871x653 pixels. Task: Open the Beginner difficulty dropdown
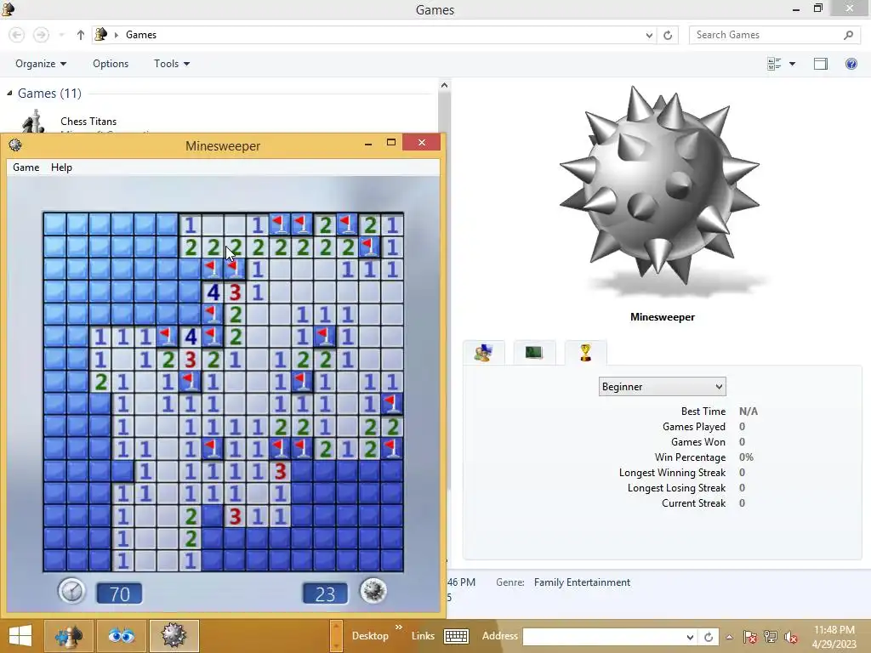[662, 387]
